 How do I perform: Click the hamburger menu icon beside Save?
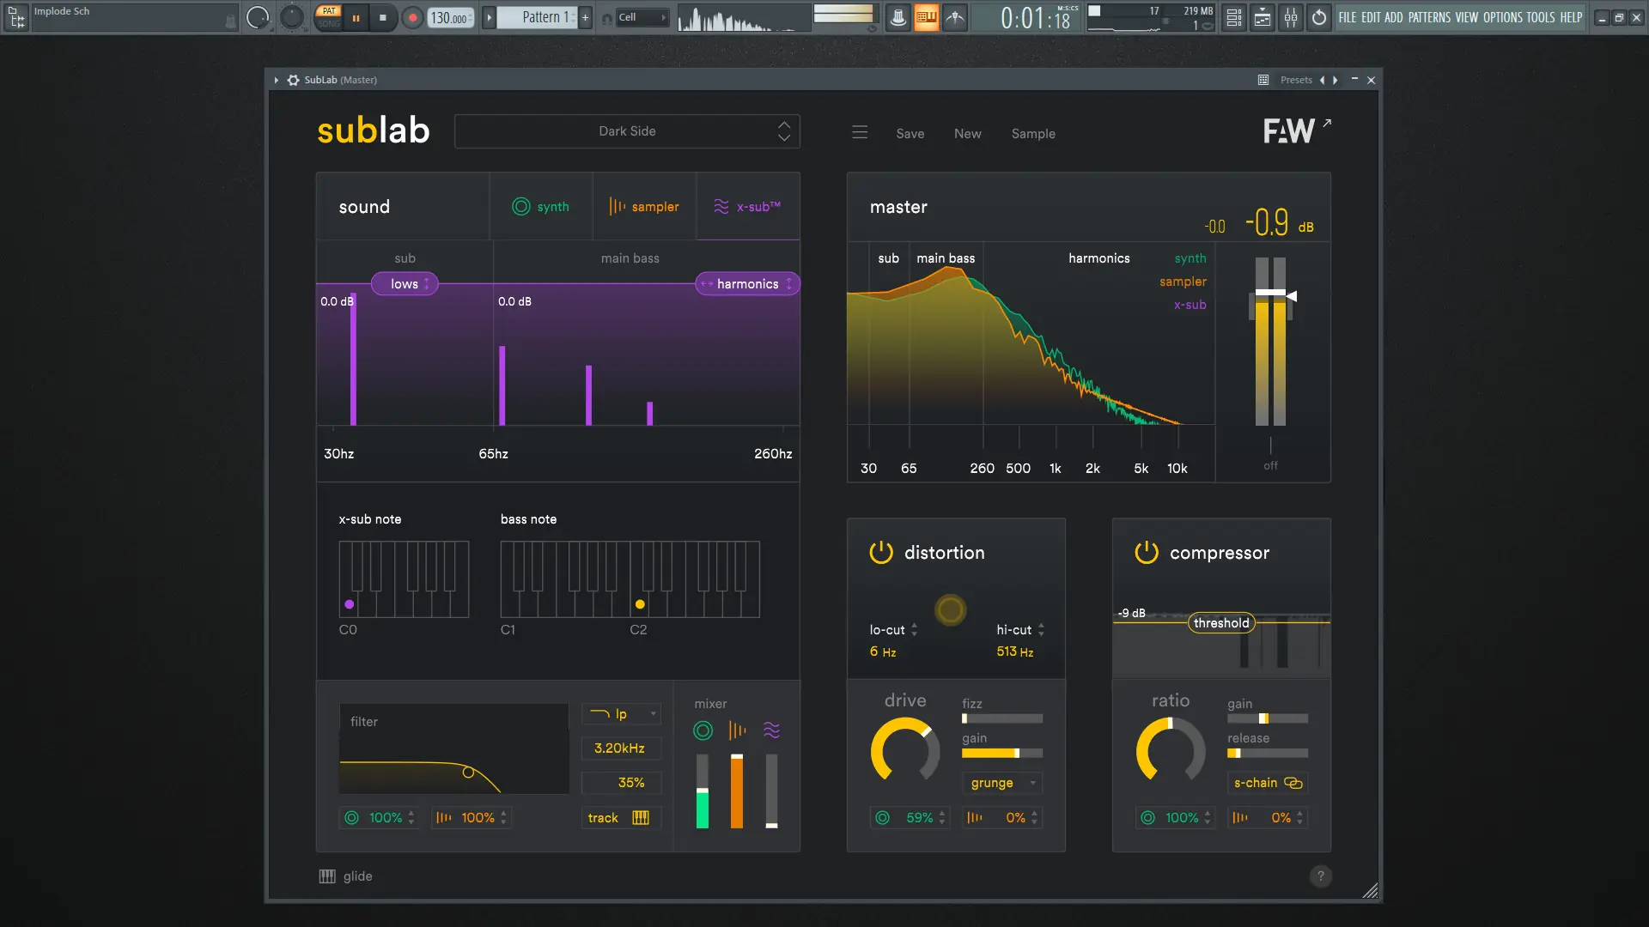[x=860, y=133]
